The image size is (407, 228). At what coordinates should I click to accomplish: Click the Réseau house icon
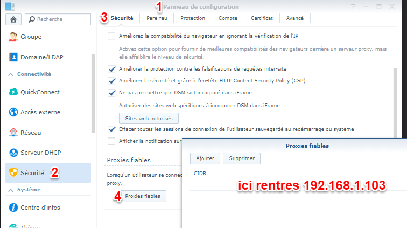tap(13, 132)
